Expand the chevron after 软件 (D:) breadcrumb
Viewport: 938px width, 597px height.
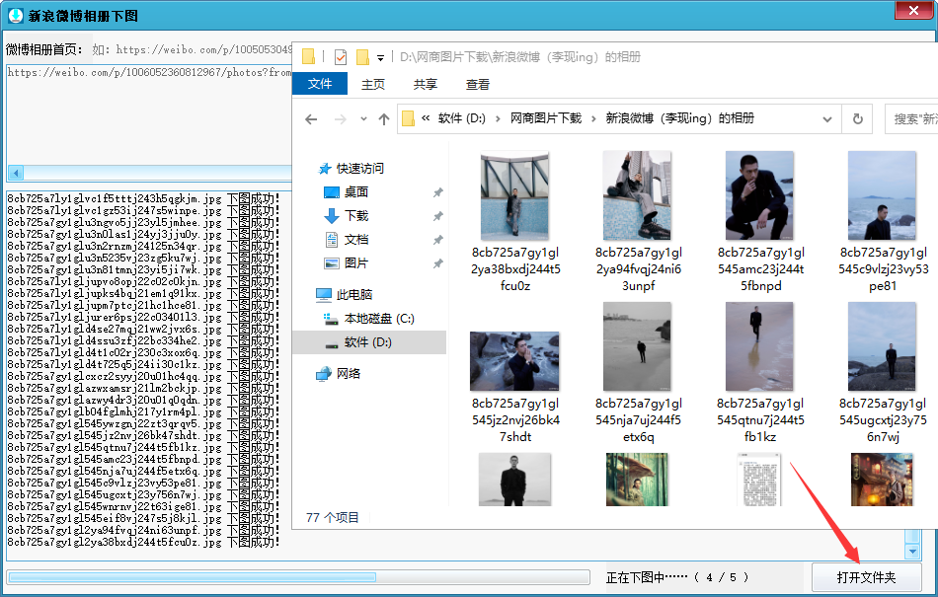click(498, 118)
